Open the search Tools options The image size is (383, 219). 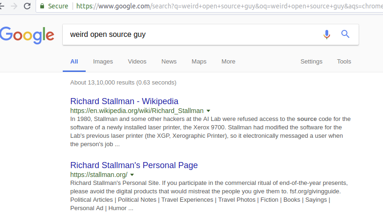point(344,62)
